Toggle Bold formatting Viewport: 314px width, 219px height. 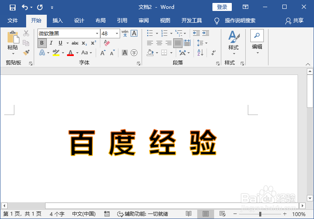[x=42, y=43]
